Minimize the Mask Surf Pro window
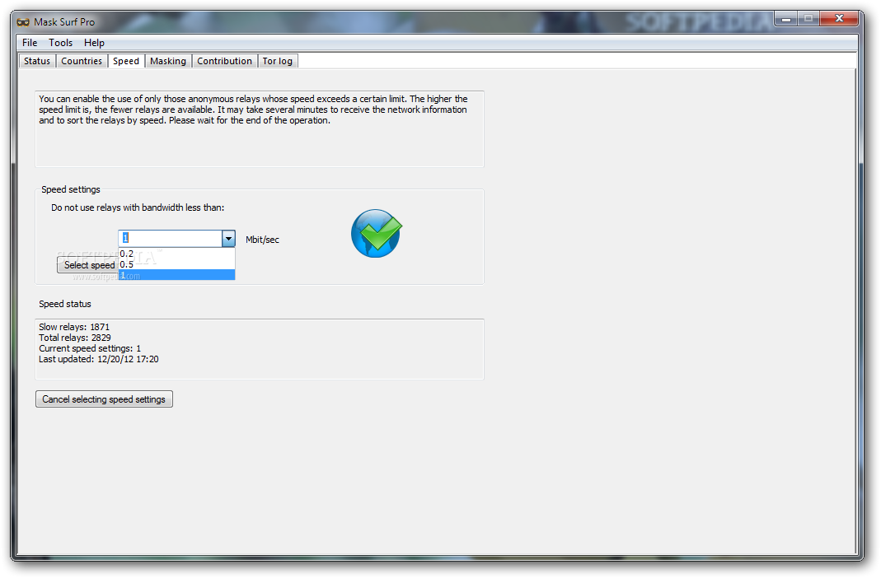The width and height of the screenshot is (881, 578). click(786, 19)
